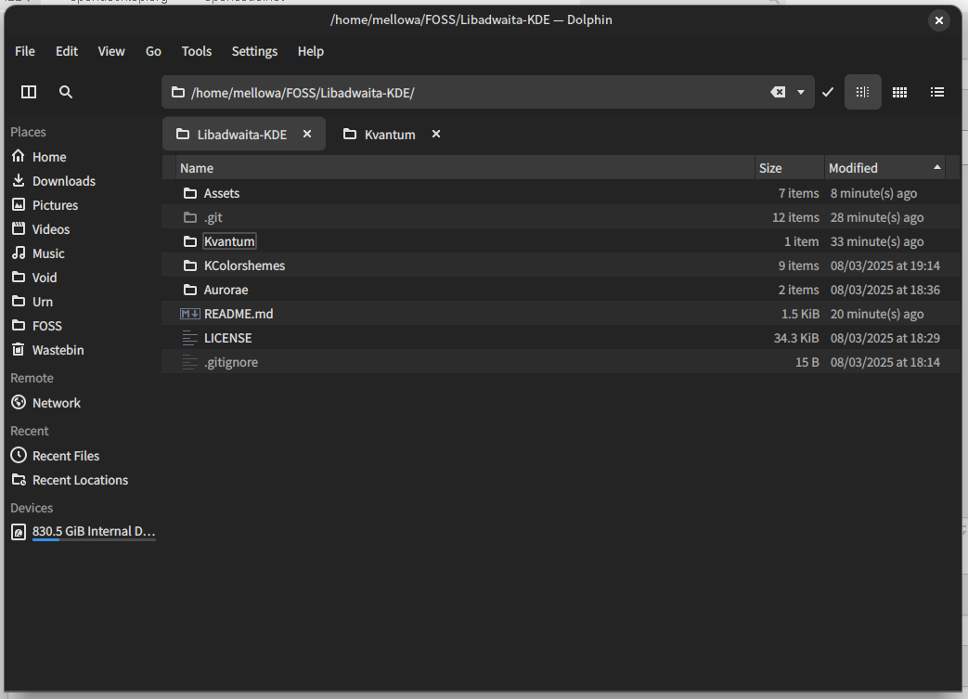Screen dimensions: 968x699
Task: Sort by the Modified column header
Action: click(x=884, y=168)
